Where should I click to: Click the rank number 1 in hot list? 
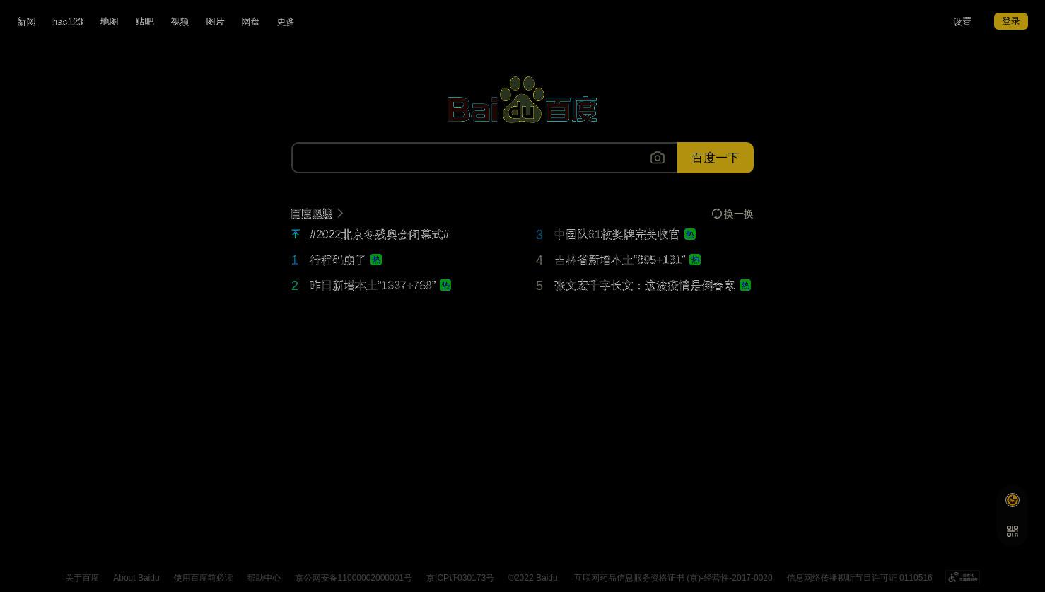click(295, 260)
